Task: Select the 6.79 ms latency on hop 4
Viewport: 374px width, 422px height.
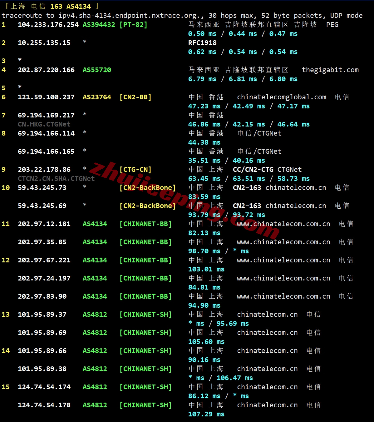Action: pyautogui.click(x=202, y=79)
